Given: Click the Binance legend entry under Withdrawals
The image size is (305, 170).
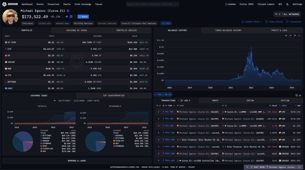Looking at the screenshot, I should click(x=131, y=136).
